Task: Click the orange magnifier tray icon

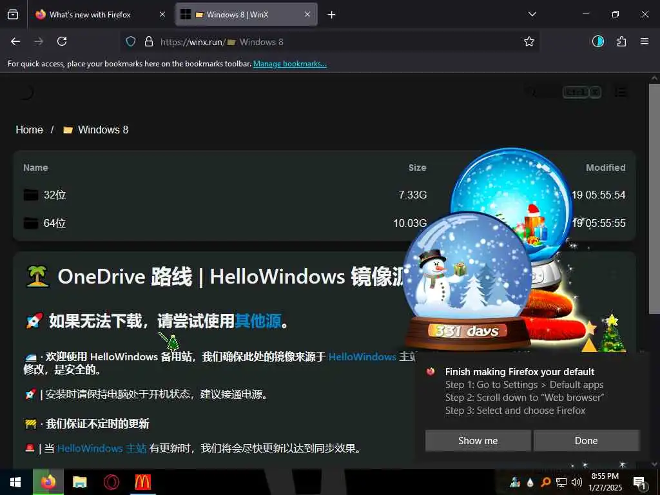Action: [545, 482]
